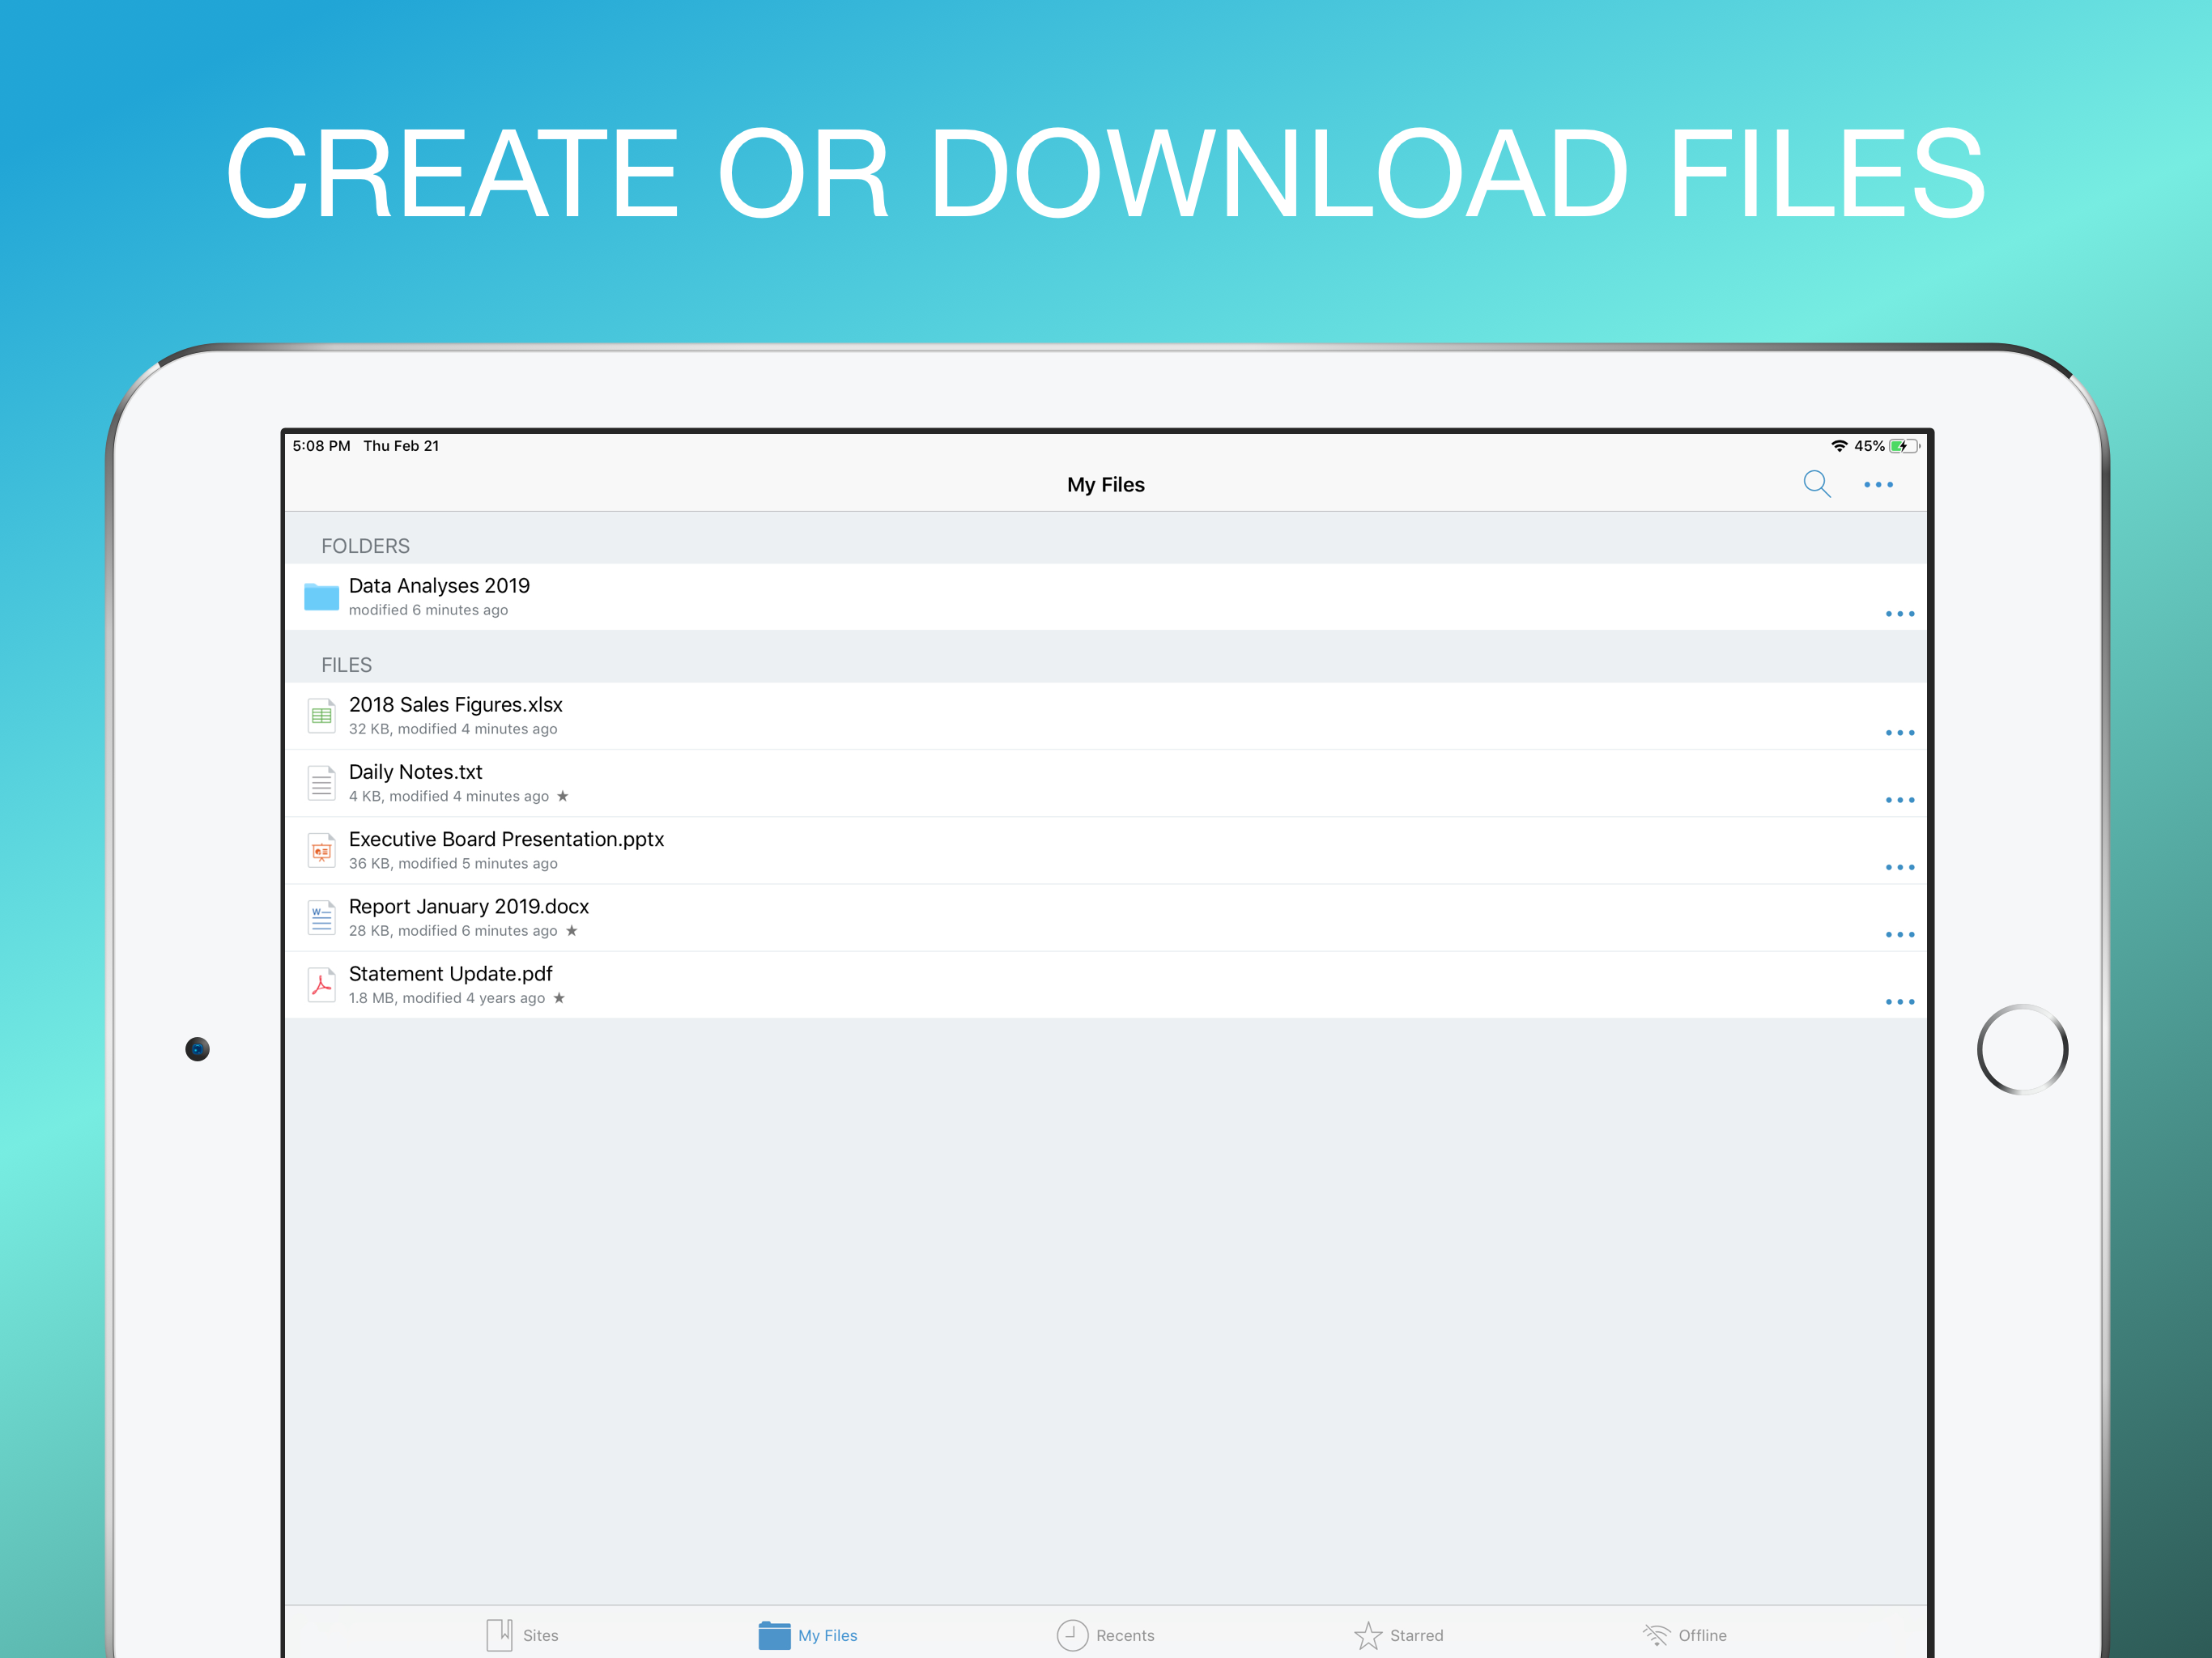
Task: Tap the text file icon for Daily Notes
Action: point(321,783)
